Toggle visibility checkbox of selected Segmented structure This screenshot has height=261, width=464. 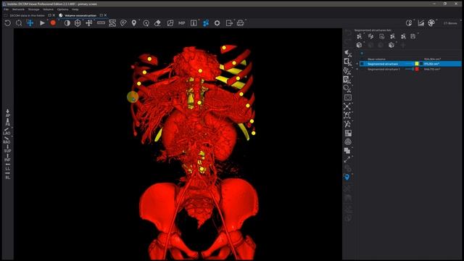(x=362, y=64)
